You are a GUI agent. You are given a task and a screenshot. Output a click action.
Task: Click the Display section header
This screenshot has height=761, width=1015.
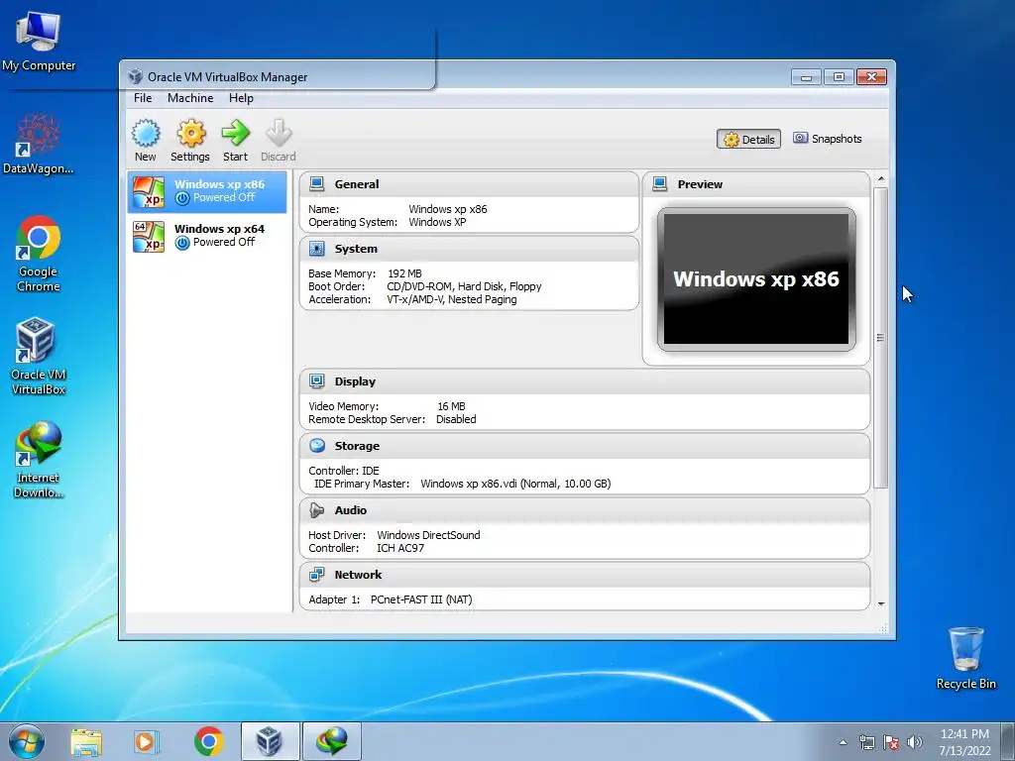[x=585, y=381]
